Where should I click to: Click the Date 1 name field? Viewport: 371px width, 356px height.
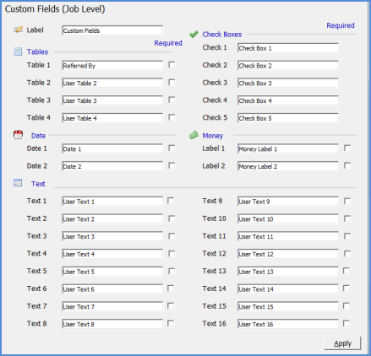click(112, 148)
